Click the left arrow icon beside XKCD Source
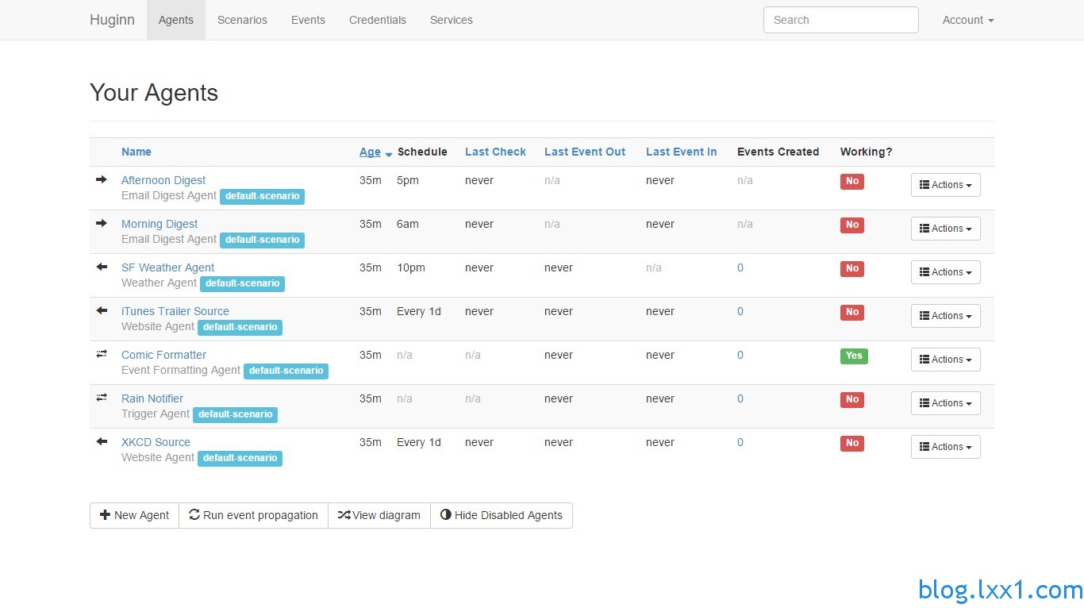 (102, 441)
